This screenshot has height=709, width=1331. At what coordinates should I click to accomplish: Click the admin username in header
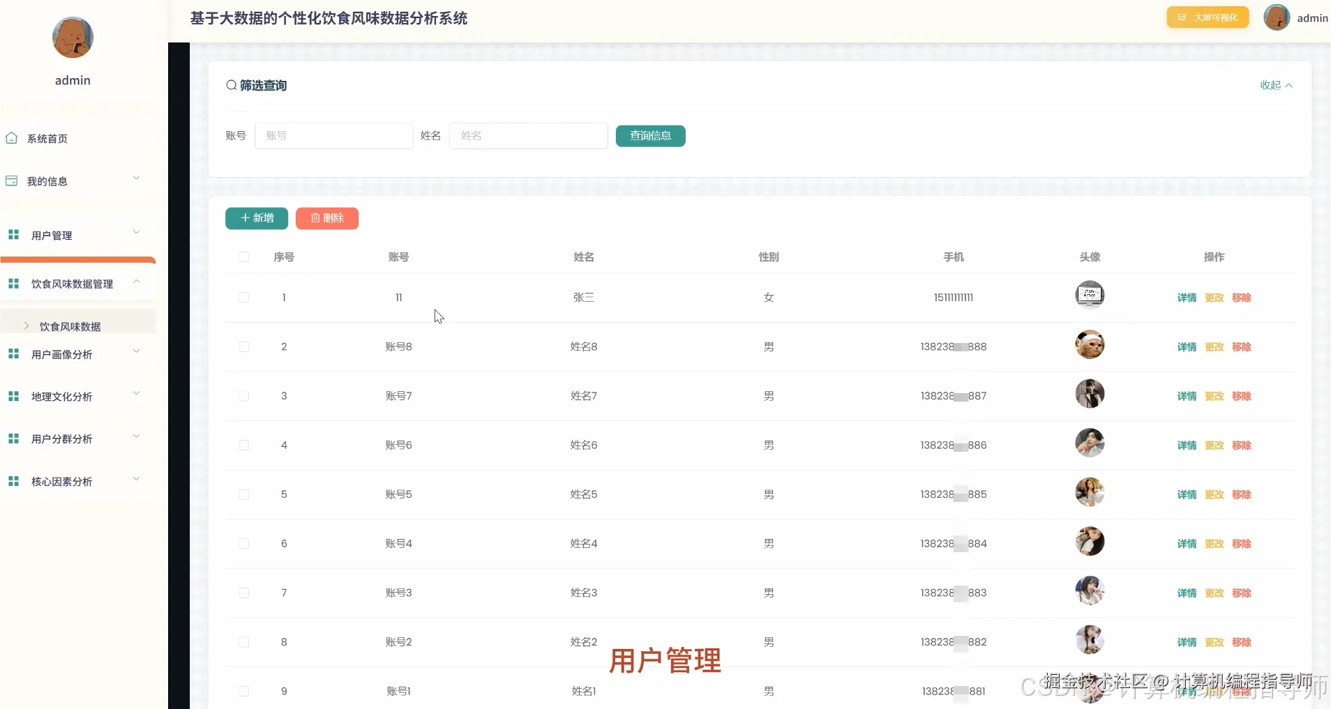point(1312,18)
